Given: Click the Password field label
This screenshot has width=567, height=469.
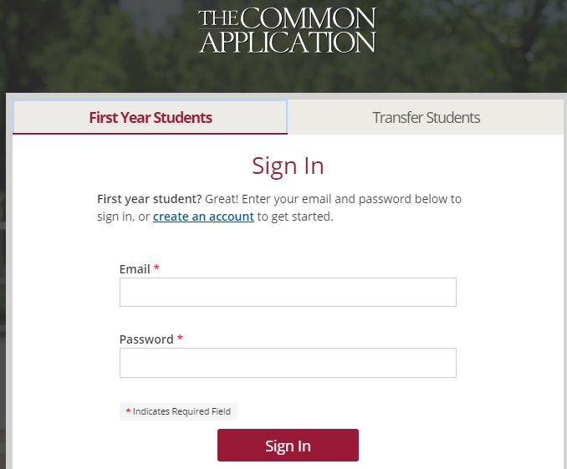Looking at the screenshot, I should [x=146, y=339].
